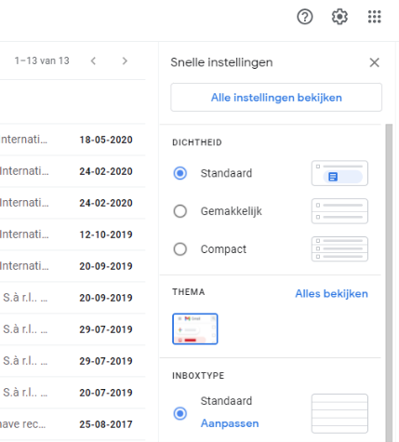399x442 pixels.
Task: Open the Help question mark icon
Action: click(305, 17)
